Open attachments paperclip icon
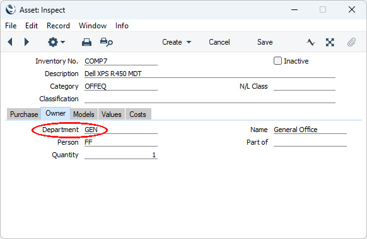The height and width of the screenshot is (239, 367). tap(351, 42)
